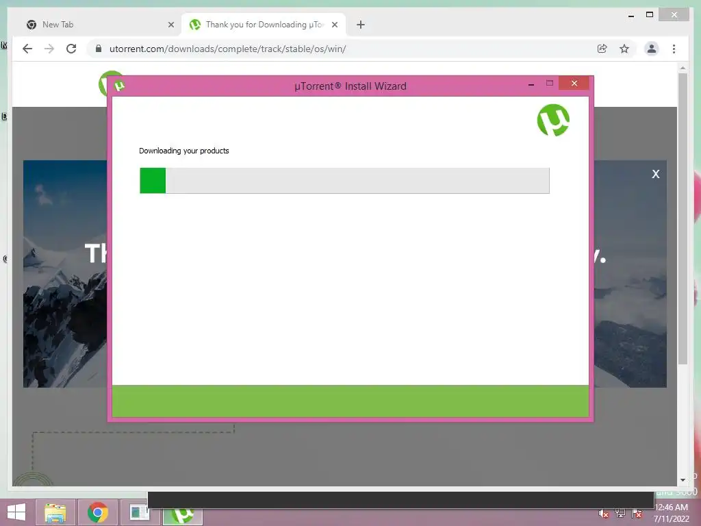Open a new Chrome tab with plus
The width and height of the screenshot is (701, 526).
(360, 25)
